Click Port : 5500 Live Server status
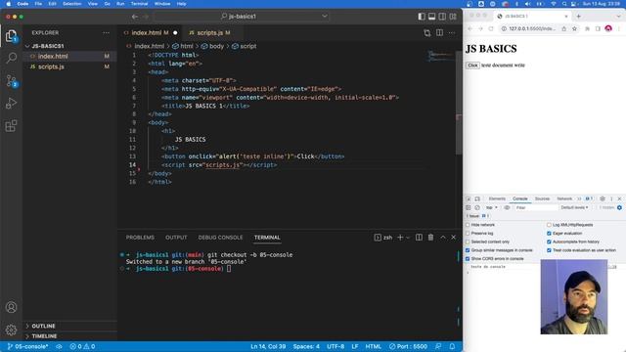The width and height of the screenshot is (626, 352). tap(409, 346)
